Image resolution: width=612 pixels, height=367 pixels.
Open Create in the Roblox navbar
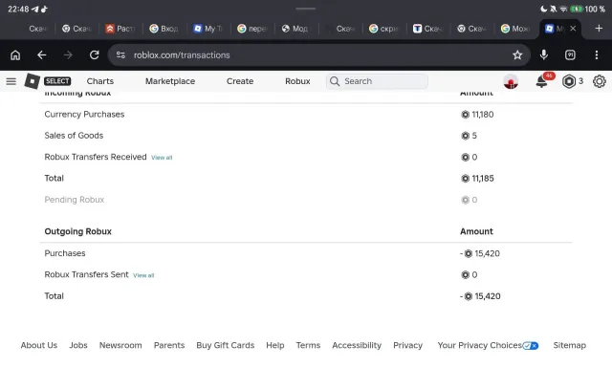tap(240, 81)
